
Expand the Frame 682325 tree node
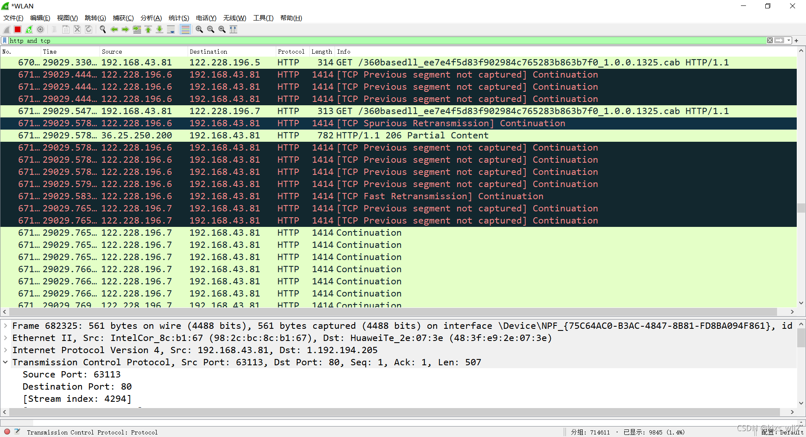(5, 326)
